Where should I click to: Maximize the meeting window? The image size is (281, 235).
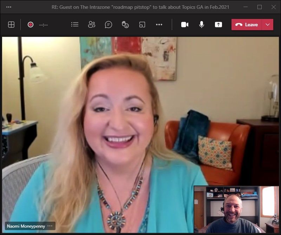(x=260, y=7)
